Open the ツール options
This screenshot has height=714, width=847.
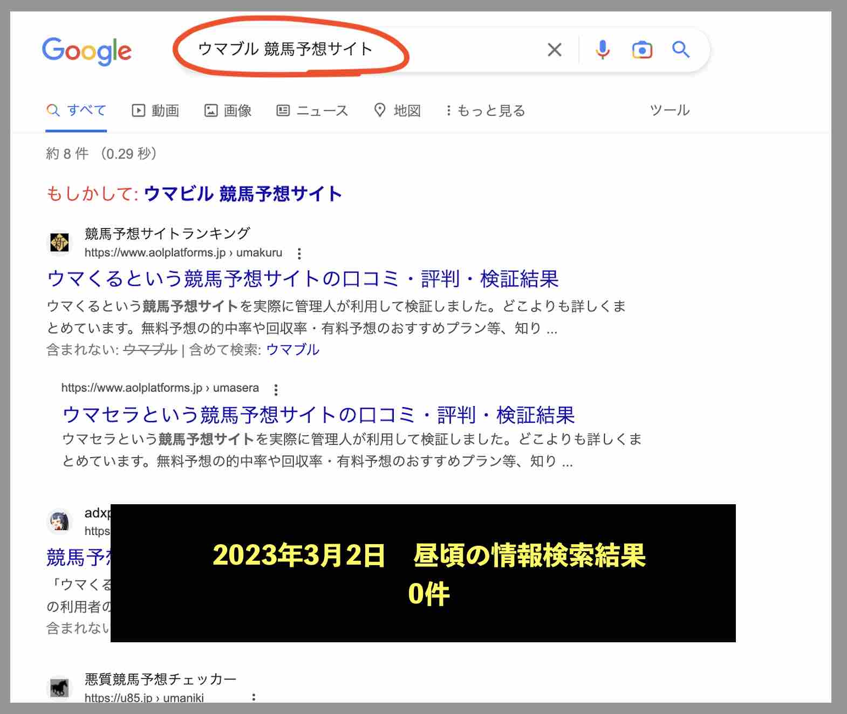[x=670, y=110]
